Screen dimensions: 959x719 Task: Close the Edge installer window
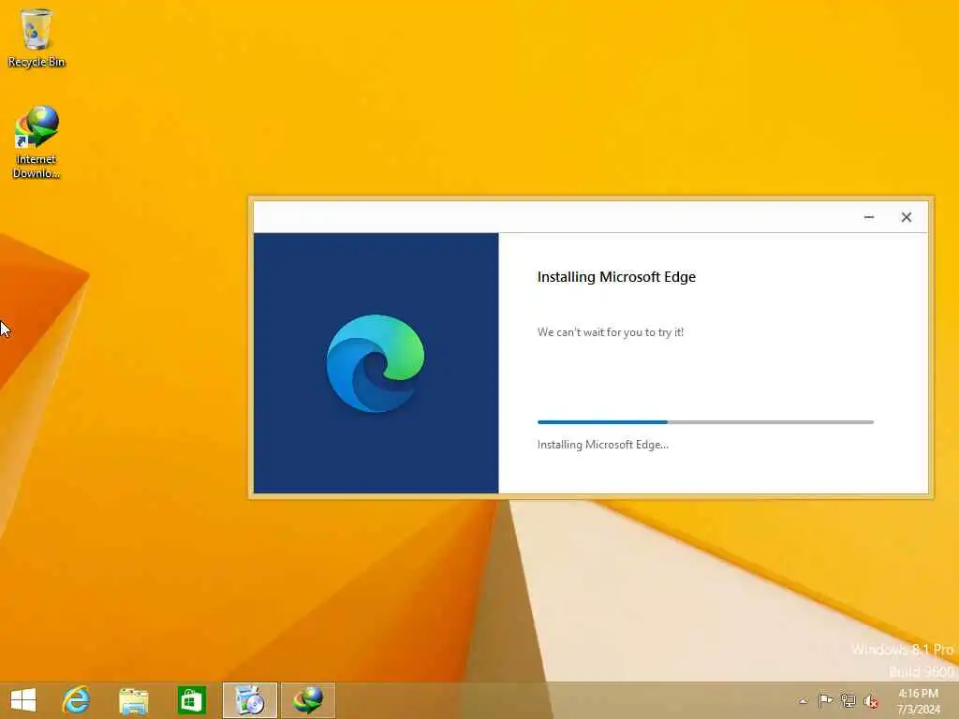point(907,217)
